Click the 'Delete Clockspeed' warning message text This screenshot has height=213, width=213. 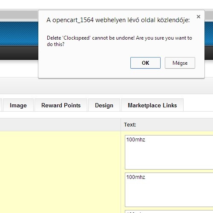click(119, 41)
